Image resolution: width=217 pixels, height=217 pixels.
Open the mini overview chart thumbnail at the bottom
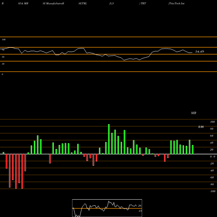pyautogui.click(x=107, y=208)
